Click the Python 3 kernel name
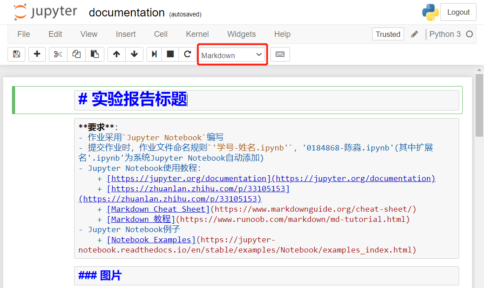The width and height of the screenshot is (484, 288). 445,34
